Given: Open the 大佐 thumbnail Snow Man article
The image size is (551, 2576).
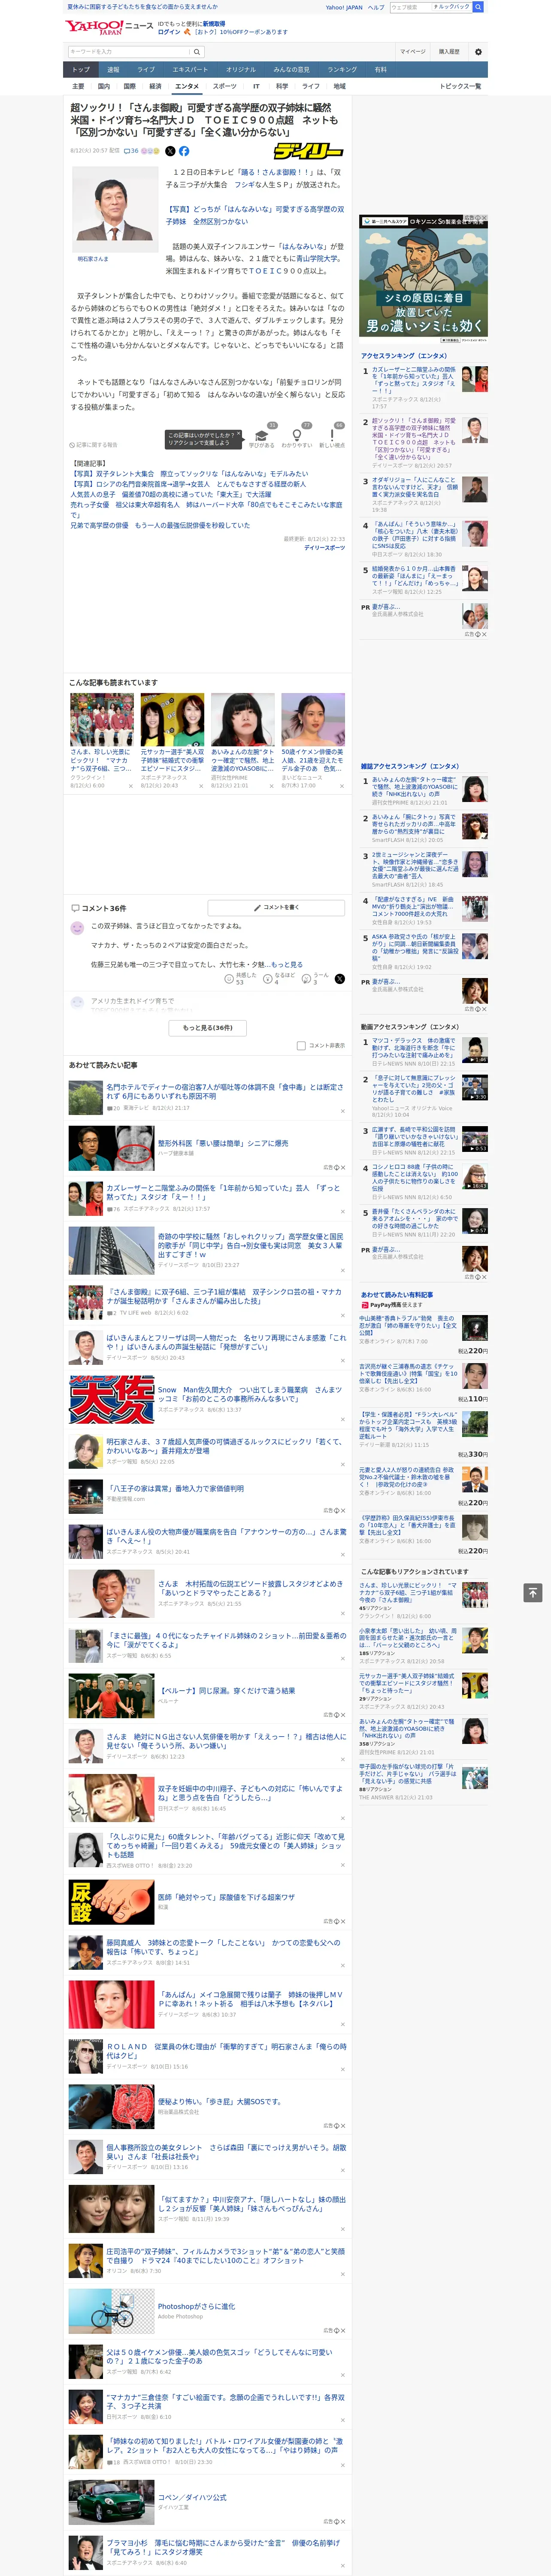Looking at the screenshot, I should [111, 1399].
